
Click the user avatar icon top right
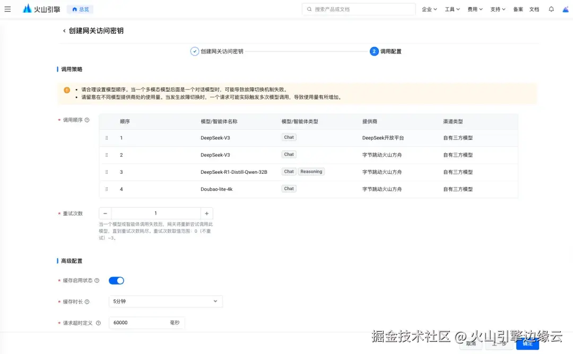566,8
